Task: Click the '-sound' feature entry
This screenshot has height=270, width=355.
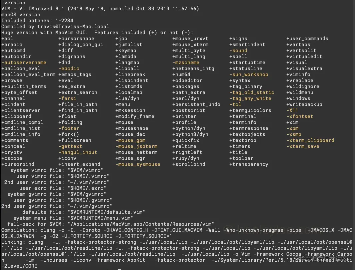Action: [238, 51]
